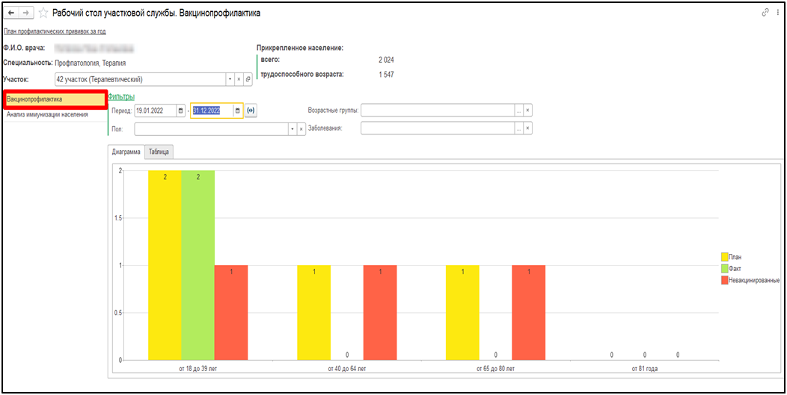Add page to favorites with star icon
Viewport: 787px width, 395px height.
click(x=43, y=13)
